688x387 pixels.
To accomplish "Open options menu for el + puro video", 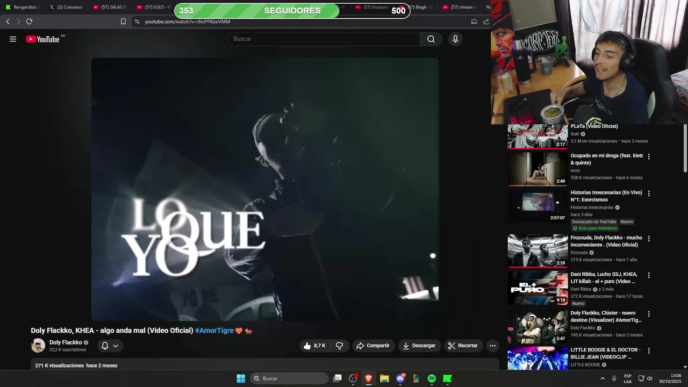I will coord(649,275).
